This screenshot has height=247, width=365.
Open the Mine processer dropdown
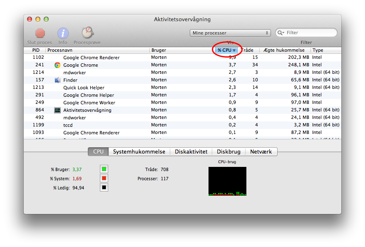tap(230, 33)
